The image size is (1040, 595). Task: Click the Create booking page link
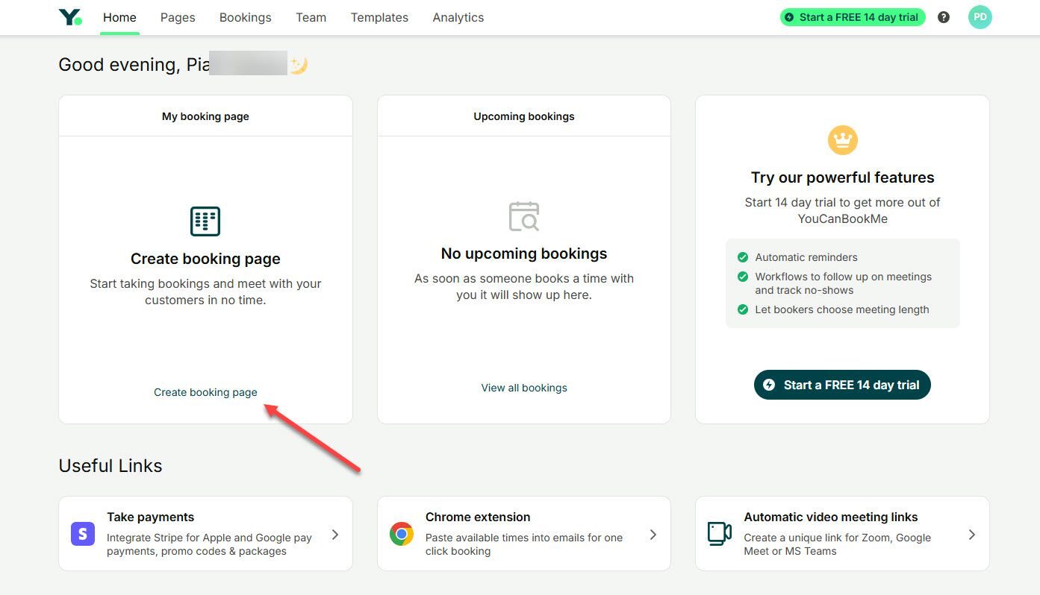[205, 392]
